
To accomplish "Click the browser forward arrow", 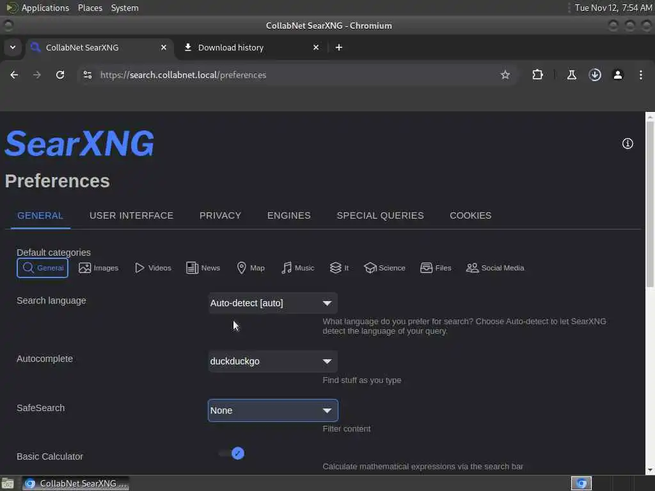I will (x=37, y=75).
